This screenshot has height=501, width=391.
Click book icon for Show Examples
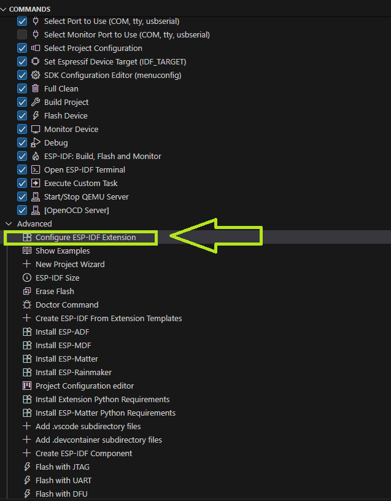click(x=27, y=251)
